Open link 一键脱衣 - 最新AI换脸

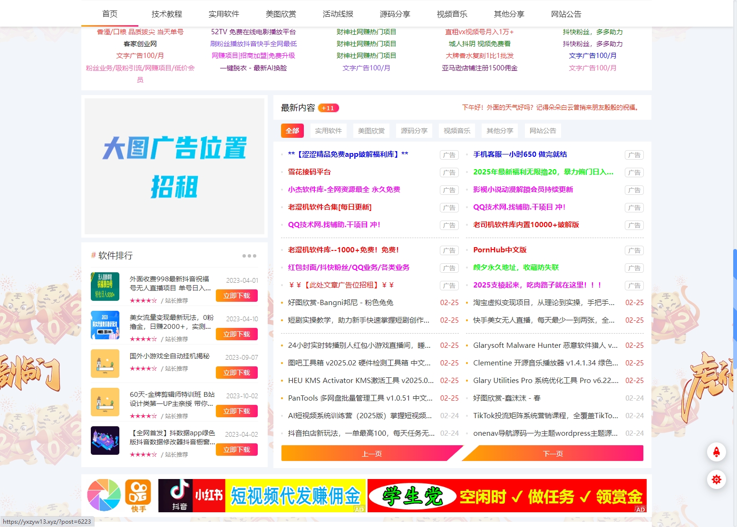pyautogui.click(x=253, y=68)
